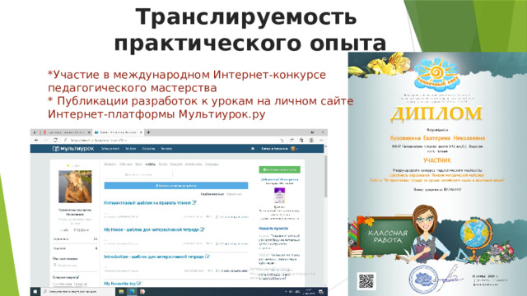This screenshot has height=296, width=527.
Task: Open the browser profile avatar icon
Action: pos(311,141)
